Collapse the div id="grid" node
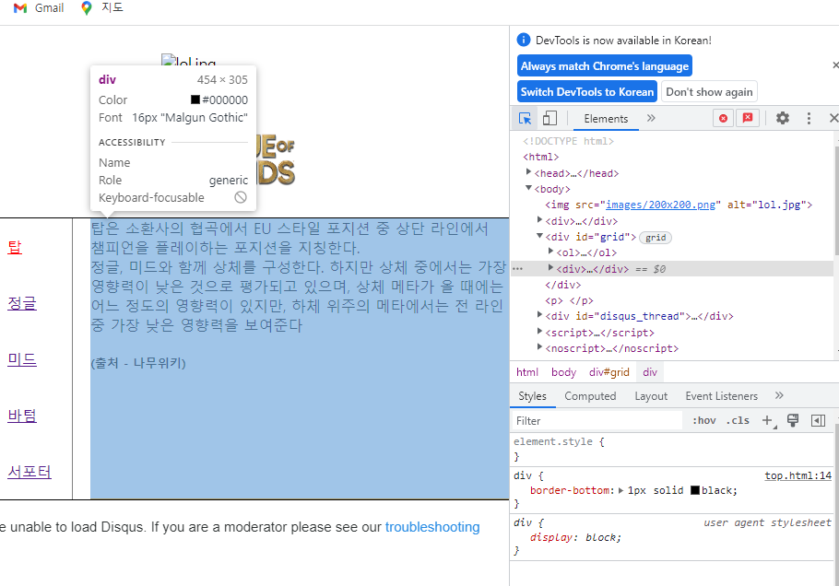The width and height of the screenshot is (839, 586). click(x=539, y=236)
